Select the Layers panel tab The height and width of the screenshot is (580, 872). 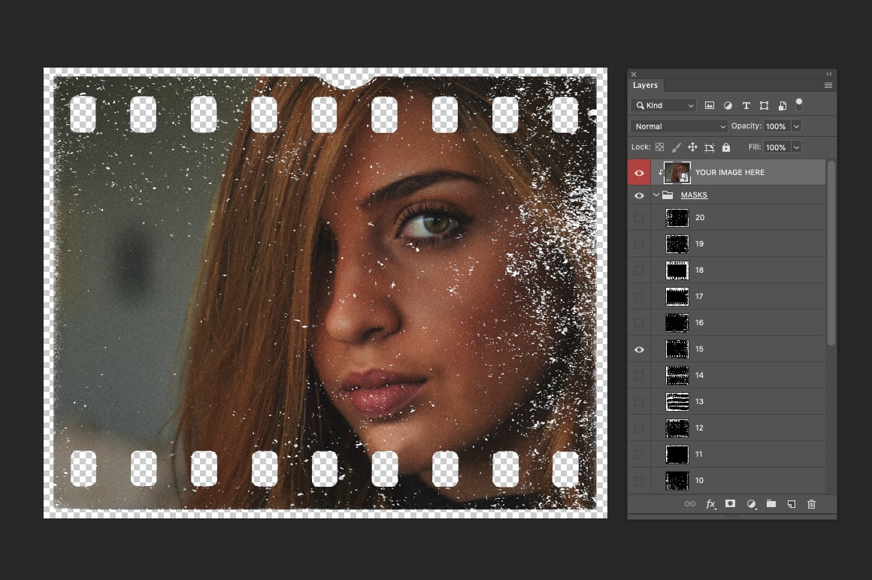pyautogui.click(x=645, y=85)
